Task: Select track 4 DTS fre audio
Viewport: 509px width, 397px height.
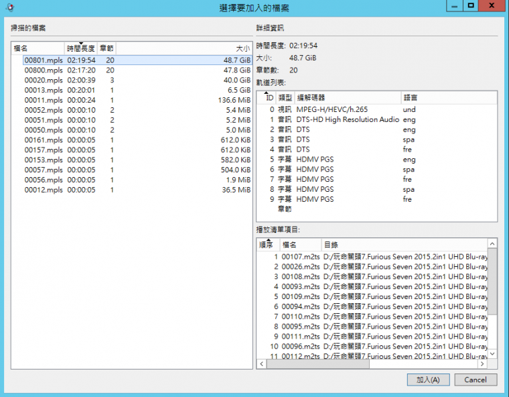Action: (377, 150)
